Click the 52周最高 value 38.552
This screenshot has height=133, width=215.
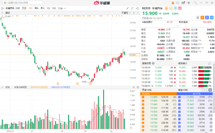(x=186, y=48)
